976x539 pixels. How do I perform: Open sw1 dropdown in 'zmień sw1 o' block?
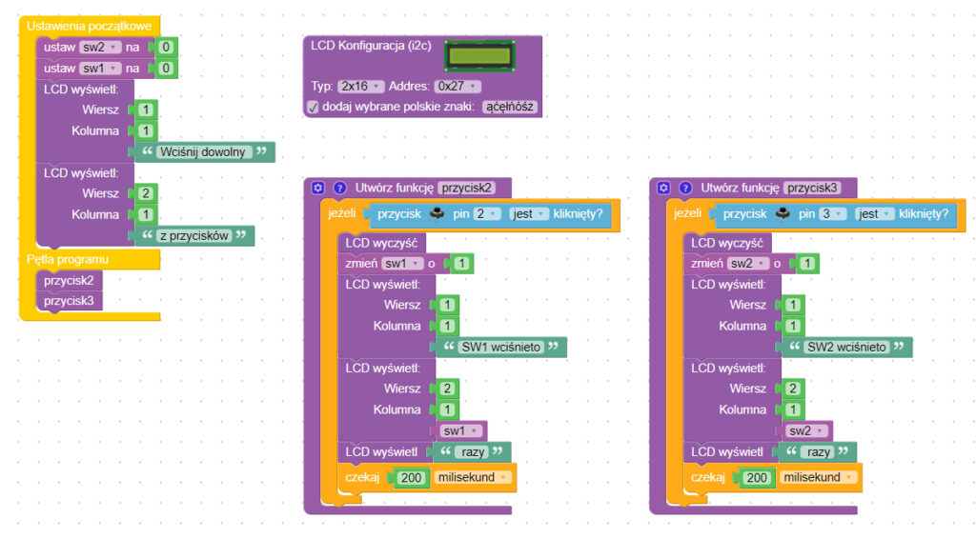click(401, 264)
